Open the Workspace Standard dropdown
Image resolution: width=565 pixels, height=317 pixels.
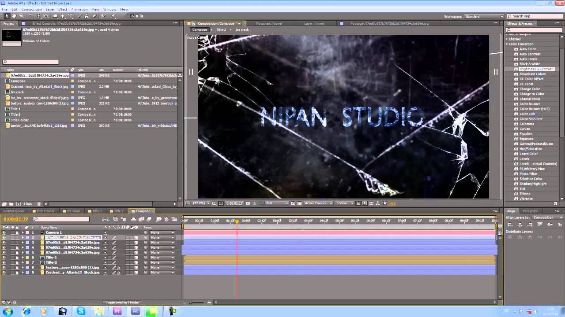pyautogui.click(x=484, y=16)
